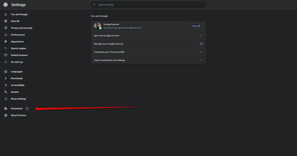The height and width of the screenshot is (156, 297).
Task: Open About Chrome page
Action: pos(18,115)
